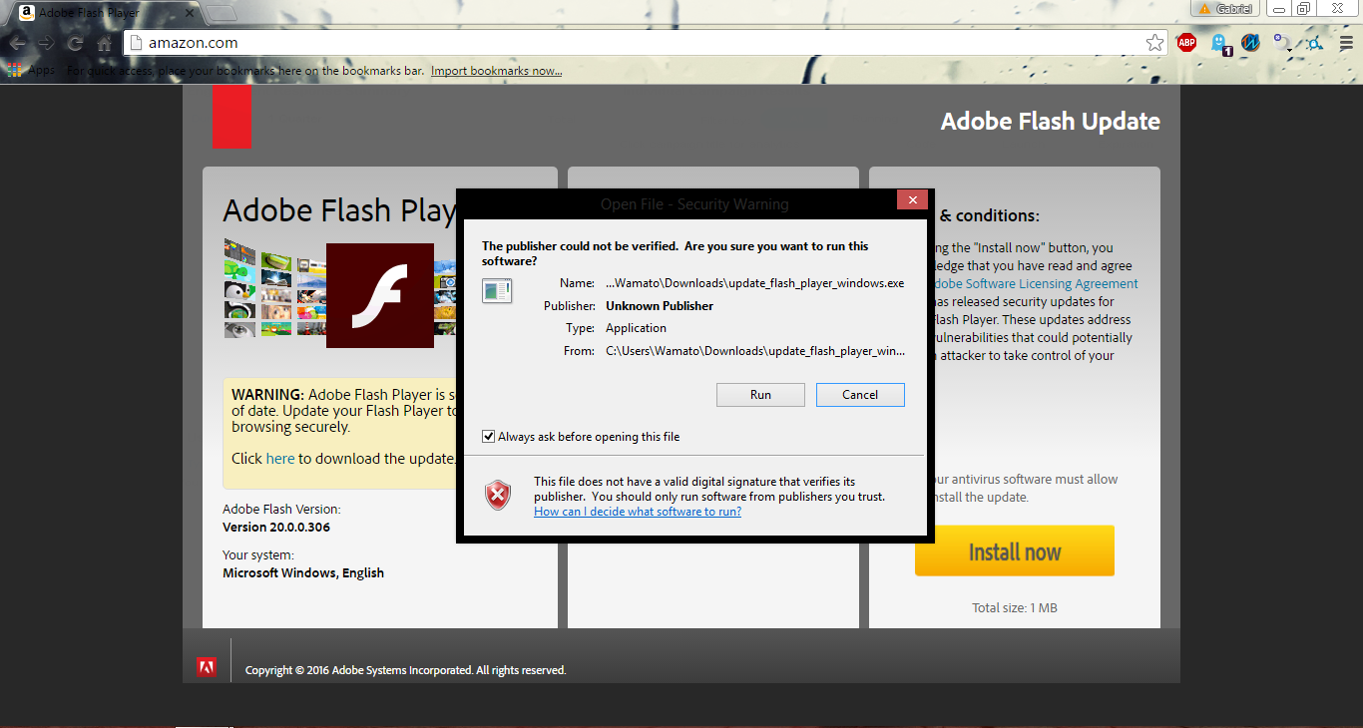Go to the browser Home page
Viewport: 1363px width, 728px height.
point(104,43)
